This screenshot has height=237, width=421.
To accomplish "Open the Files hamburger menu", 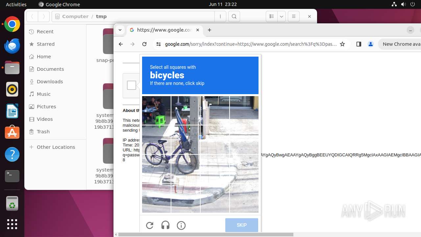I will click(x=294, y=16).
